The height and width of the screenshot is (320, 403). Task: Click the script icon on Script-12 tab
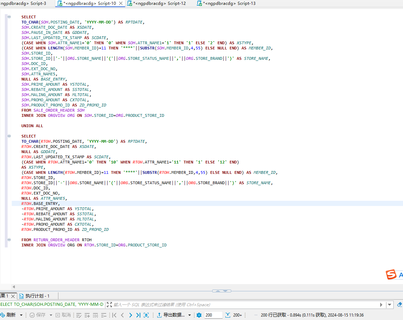(x=130, y=3)
